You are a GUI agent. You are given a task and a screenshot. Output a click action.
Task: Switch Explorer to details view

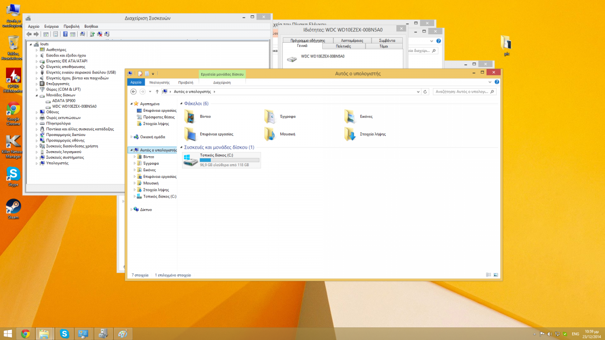(x=489, y=275)
